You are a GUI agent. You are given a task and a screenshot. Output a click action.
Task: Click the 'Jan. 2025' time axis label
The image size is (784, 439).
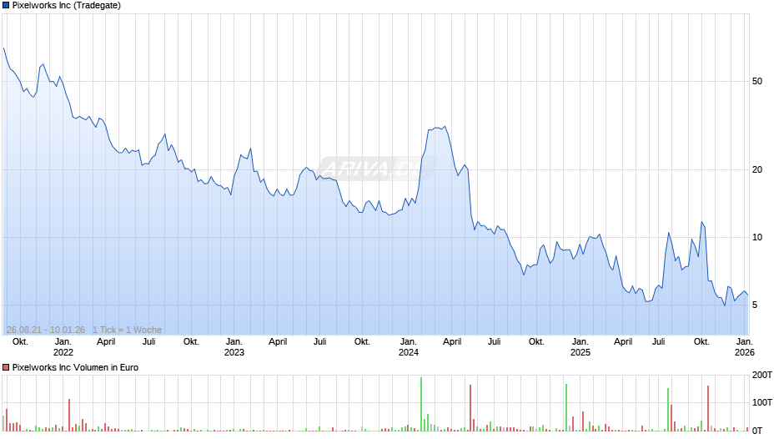click(580, 347)
